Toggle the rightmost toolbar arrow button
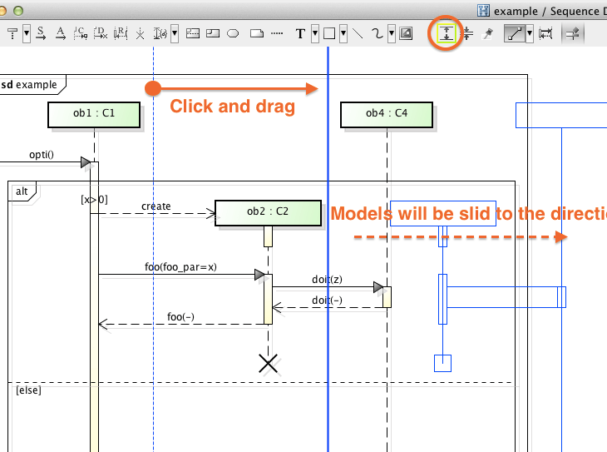 pos(572,34)
